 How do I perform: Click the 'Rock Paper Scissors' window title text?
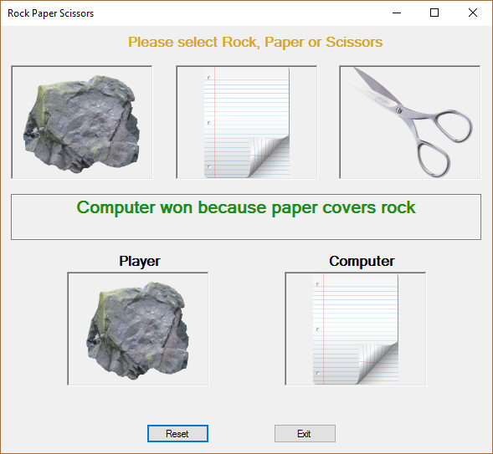pyautogui.click(x=50, y=13)
